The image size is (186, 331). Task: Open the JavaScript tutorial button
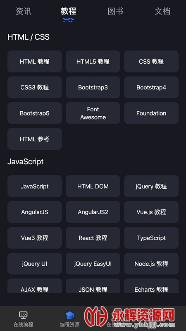[35, 186]
